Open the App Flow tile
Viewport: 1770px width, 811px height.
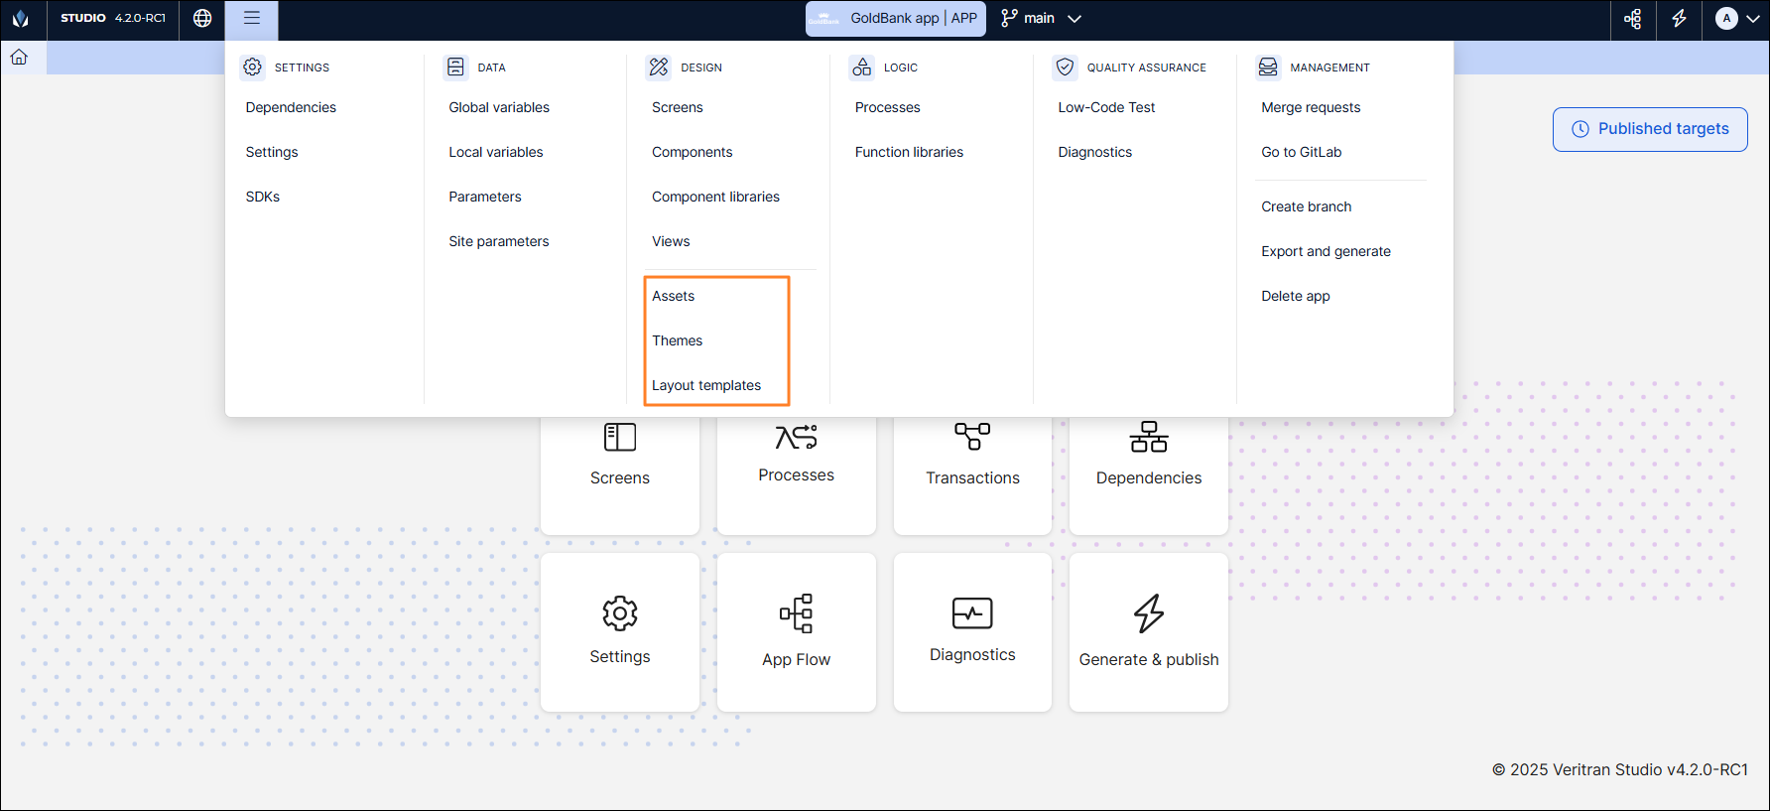796,631
